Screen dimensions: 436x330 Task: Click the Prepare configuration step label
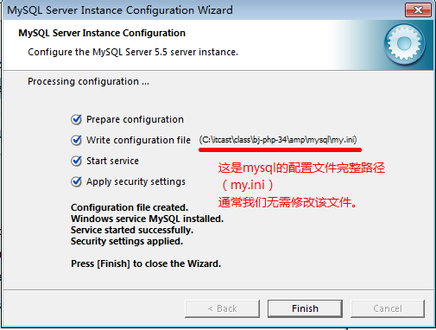tap(135, 119)
